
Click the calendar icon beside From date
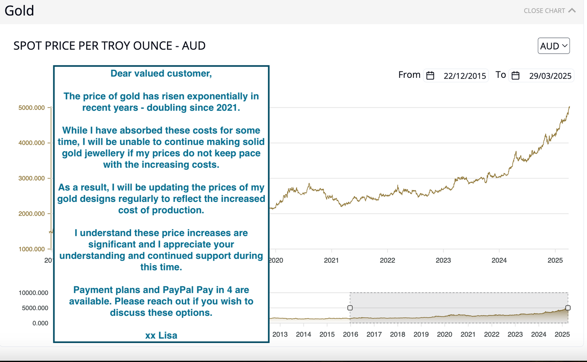430,75
